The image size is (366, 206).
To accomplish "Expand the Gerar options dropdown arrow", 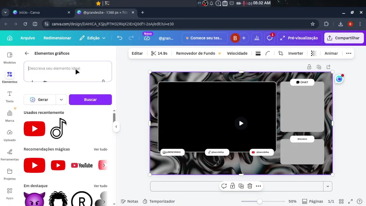I will click(x=61, y=100).
